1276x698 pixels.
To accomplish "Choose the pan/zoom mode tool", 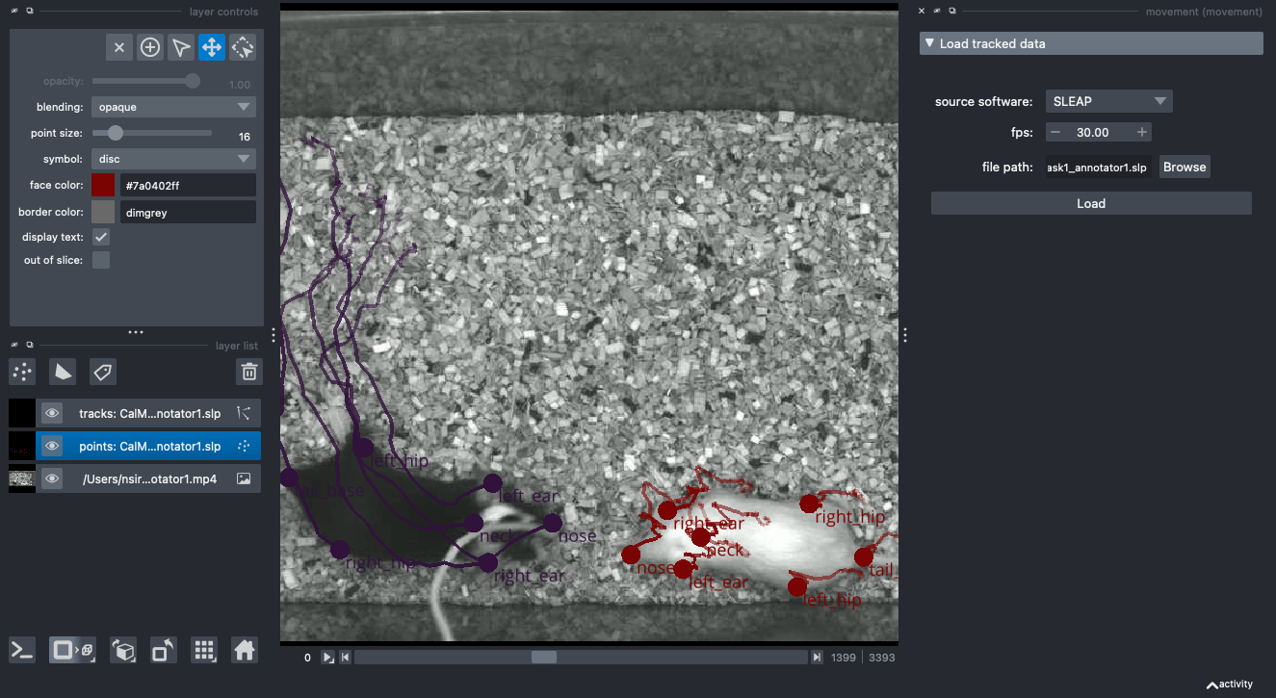I will pos(212,47).
